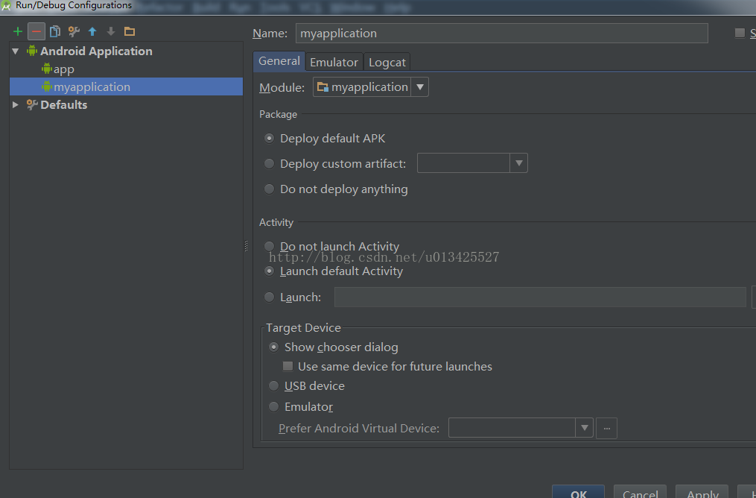Viewport: 756px width, 498px height.
Task: Expand the Defaults tree node
Action: pyautogui.click(x=16, y=104)
